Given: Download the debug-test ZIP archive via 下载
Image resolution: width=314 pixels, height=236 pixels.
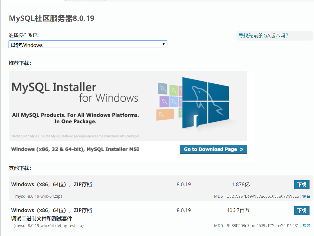Looking at the screenshot, I should tap(302, 210).
